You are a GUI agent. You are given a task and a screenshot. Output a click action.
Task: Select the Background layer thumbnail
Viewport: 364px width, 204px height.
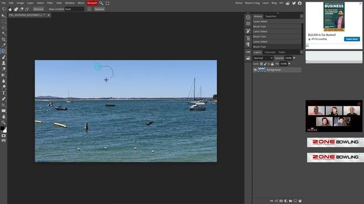[262, 70]
